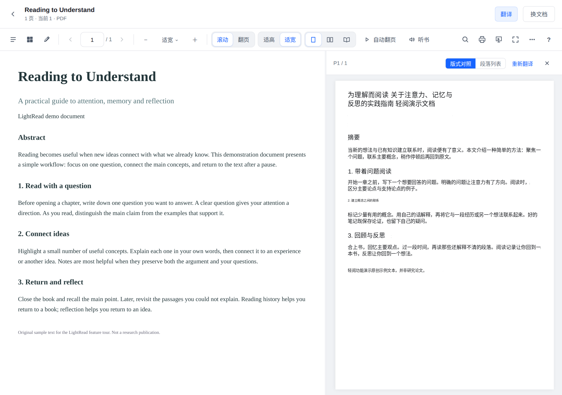Open the search magnifier icon
Viewport: 562px width, 395px height.
(x=465, y=39)
